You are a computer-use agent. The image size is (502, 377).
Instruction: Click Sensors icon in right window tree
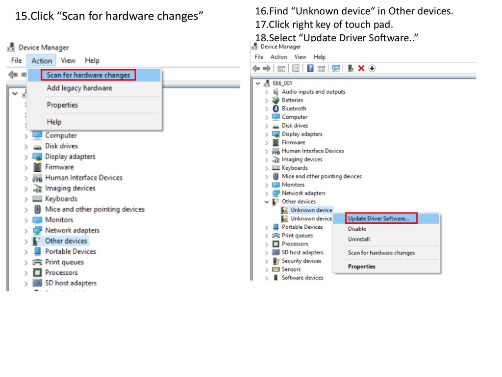(276, 269)
